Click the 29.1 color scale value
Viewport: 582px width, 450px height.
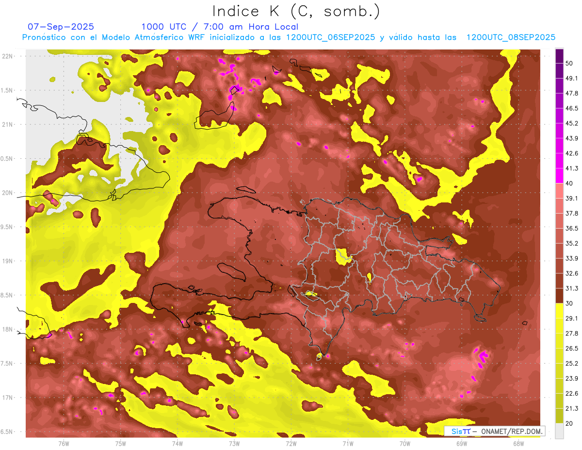(x=572, y=318)
